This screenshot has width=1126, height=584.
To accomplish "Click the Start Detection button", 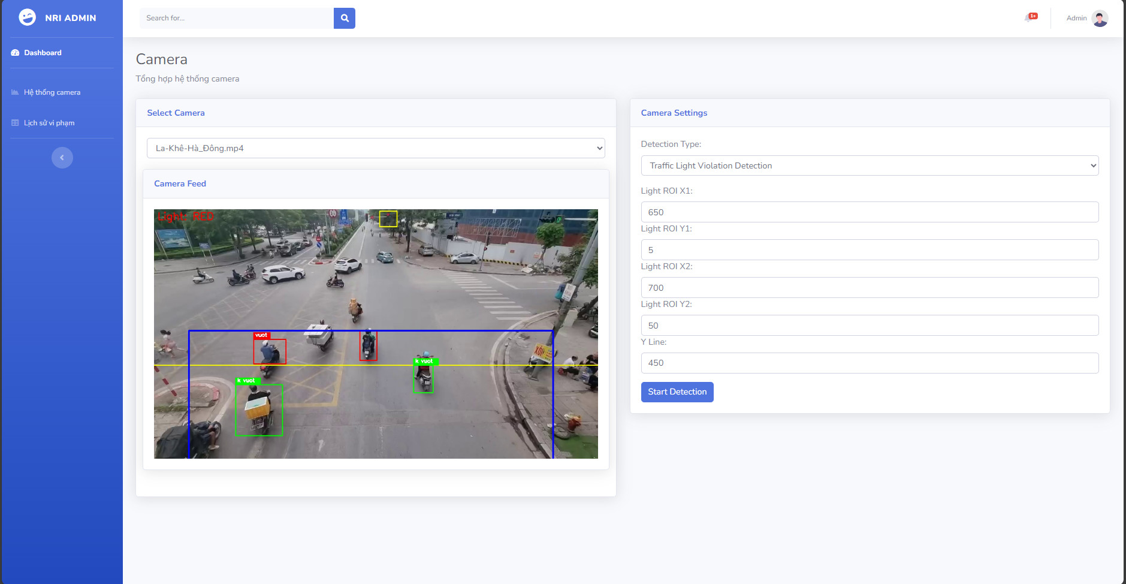I will point(677,392).
